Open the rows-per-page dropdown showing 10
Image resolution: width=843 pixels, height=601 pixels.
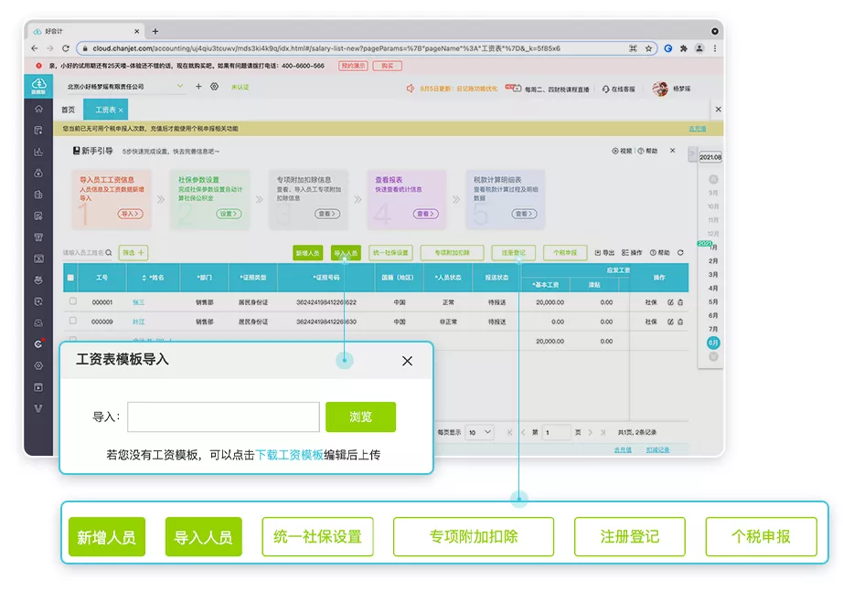point(479,432)
